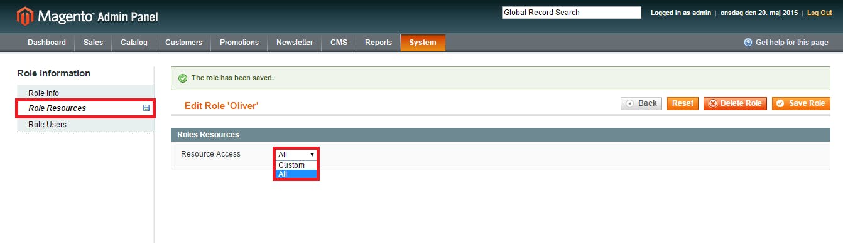Image resolution: width=843 pixels, height=243 pixels.
Task: Click the help question mark icon
Action: pos(748,43)
